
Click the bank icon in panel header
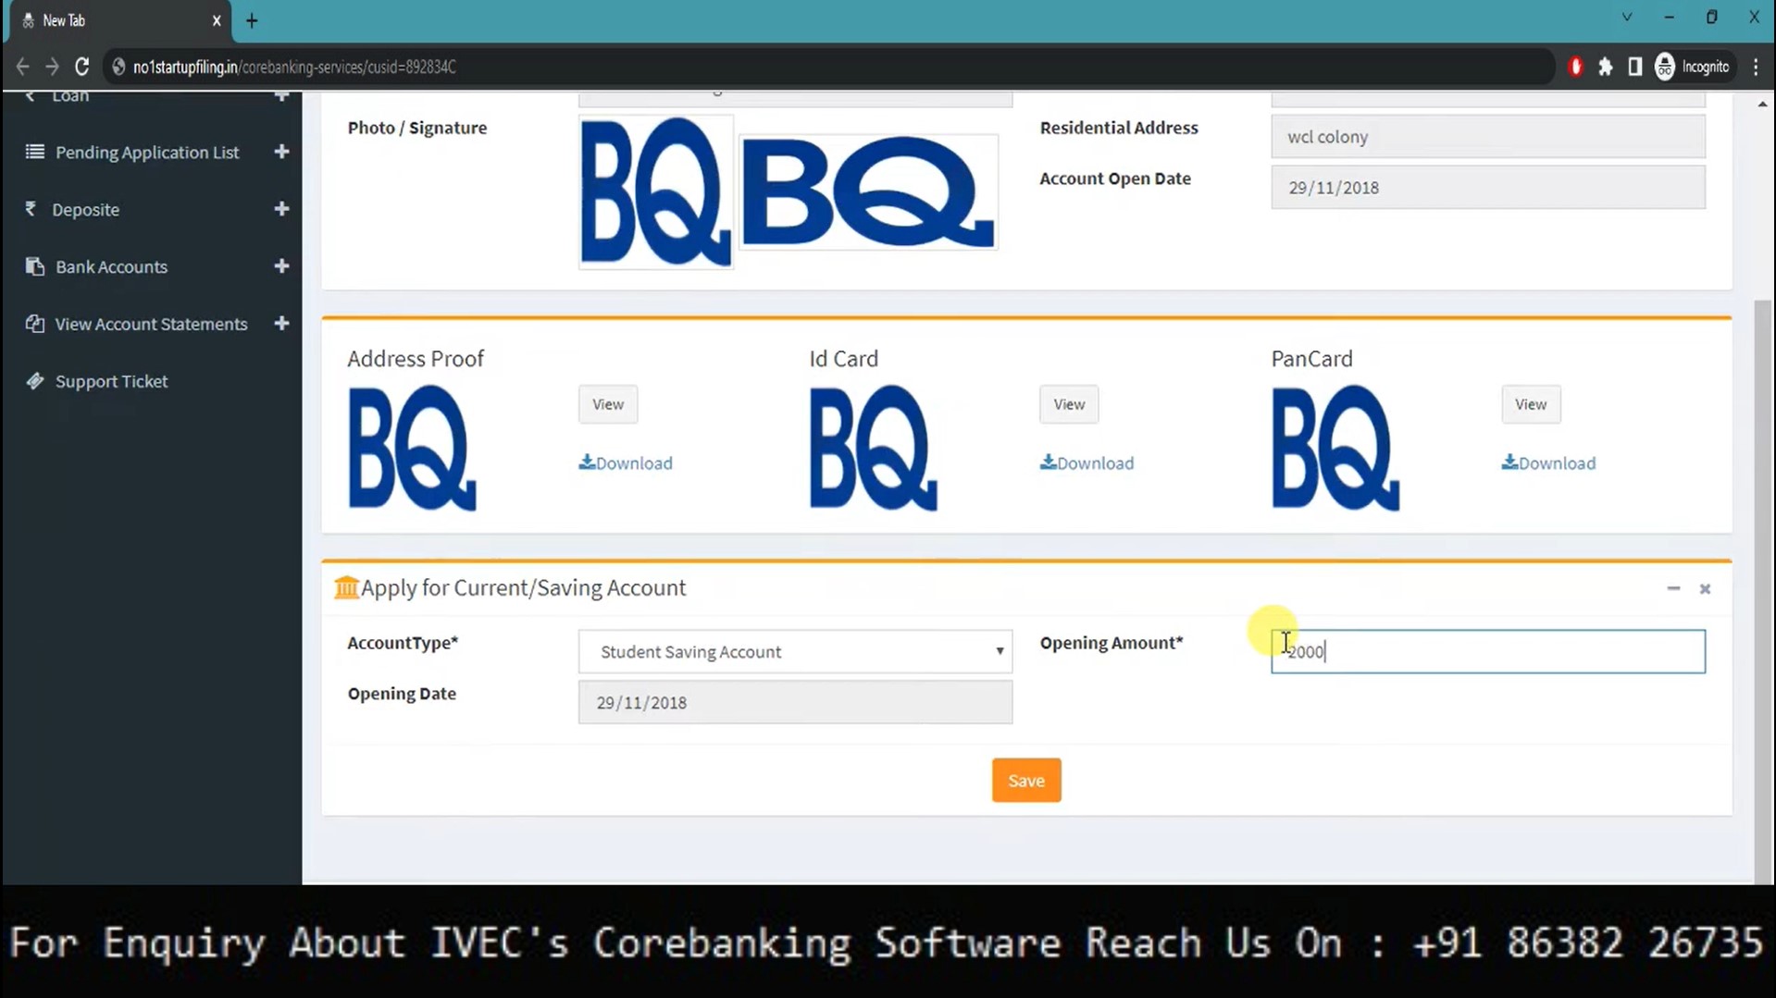[346, 587]
